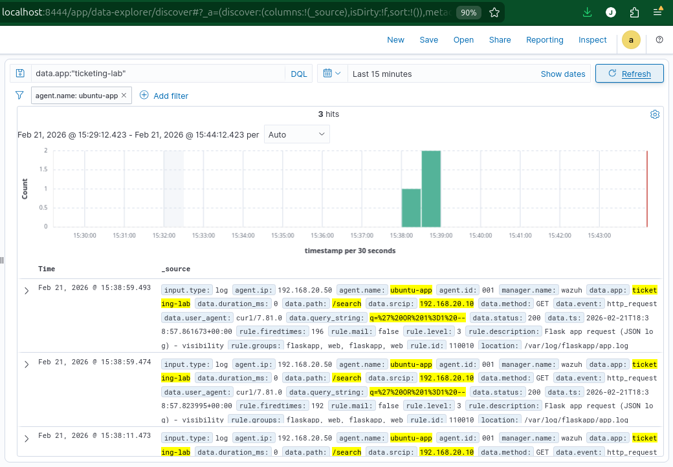Viewport: 673px width, 467px height.
Task: Open the help question mark icon
Action: click(x=659, y=39)
